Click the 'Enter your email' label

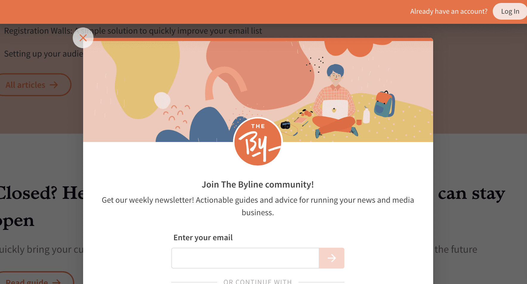click(x=203, y=238)
